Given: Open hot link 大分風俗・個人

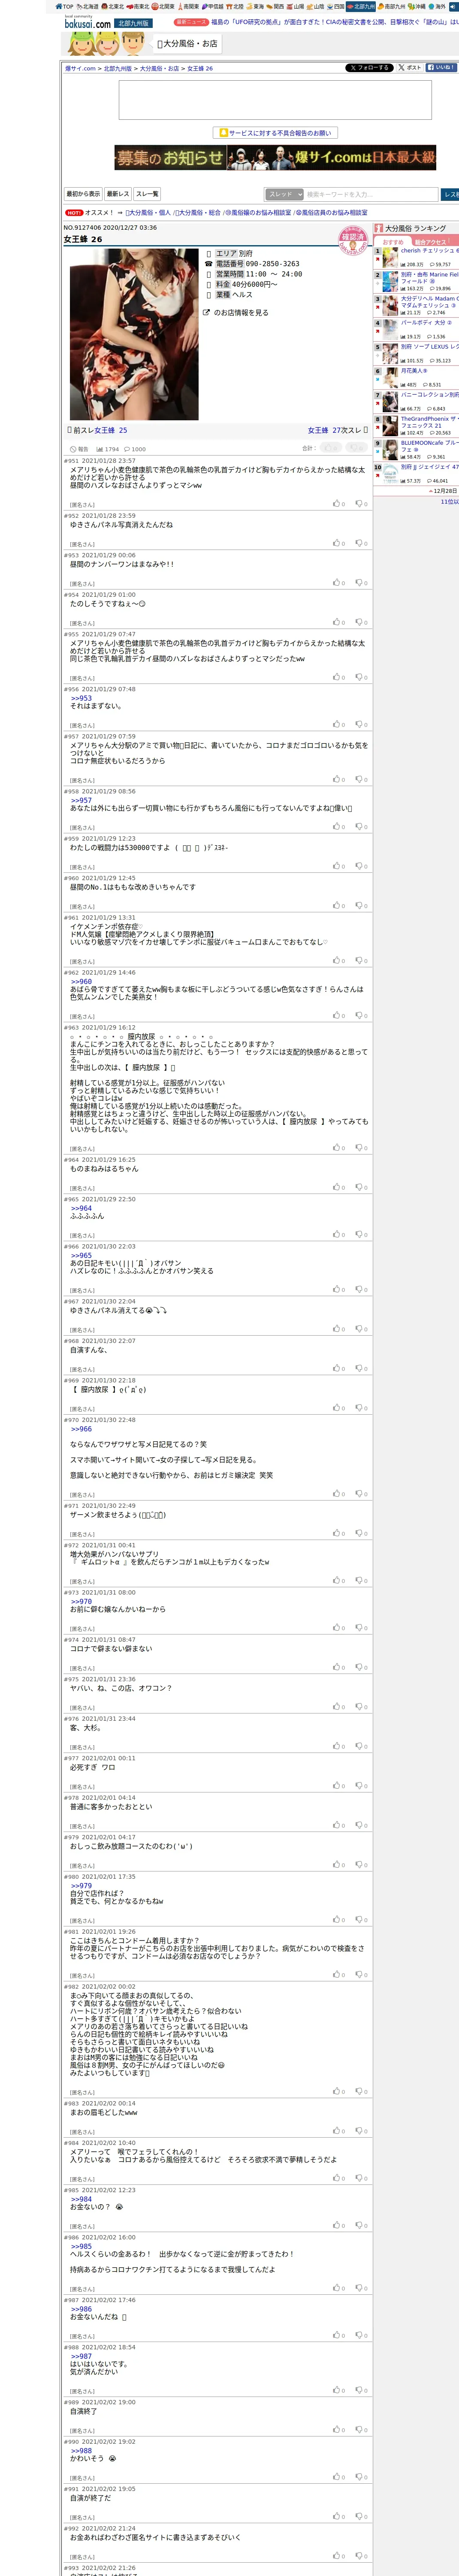Looking at the screenshot, I should coord(148,213).
